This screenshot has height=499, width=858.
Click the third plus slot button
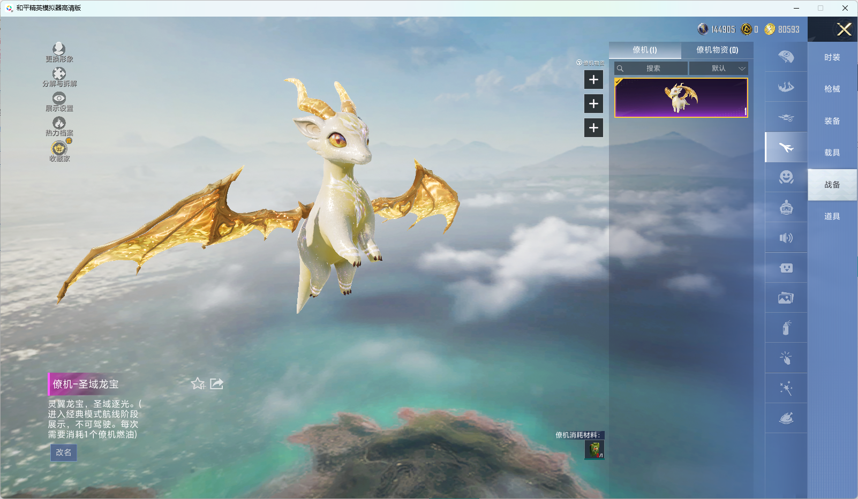point(593,128)
